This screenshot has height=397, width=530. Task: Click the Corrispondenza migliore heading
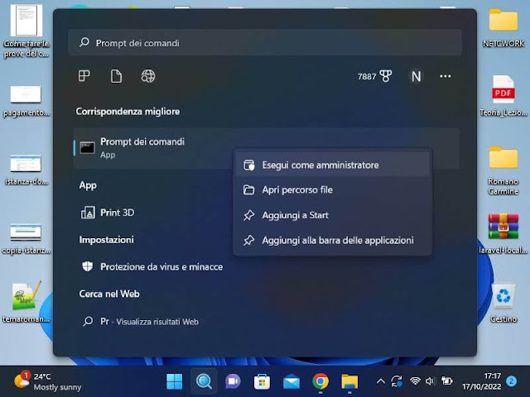pyautogui.click(x=128, y=112)
